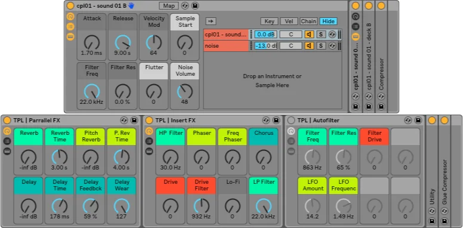Select the noise chain
The height and width of the screenshot is (228, 463).
point(226,46)
